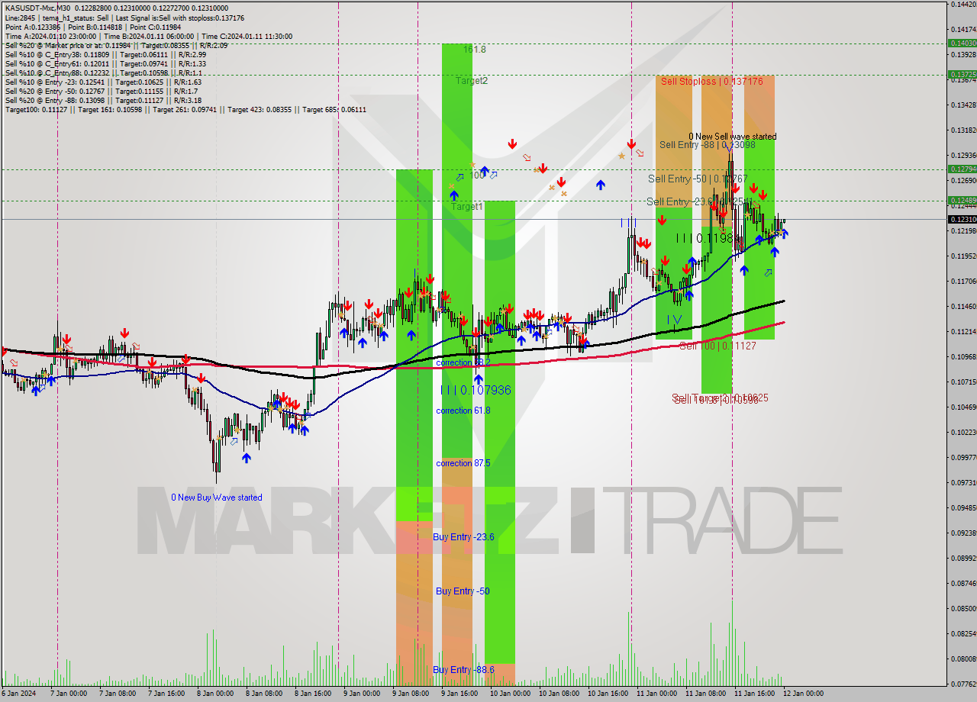977x702 pixels.
Task: Click the 'Target2' chart label
Action: (x=472, y=80)
